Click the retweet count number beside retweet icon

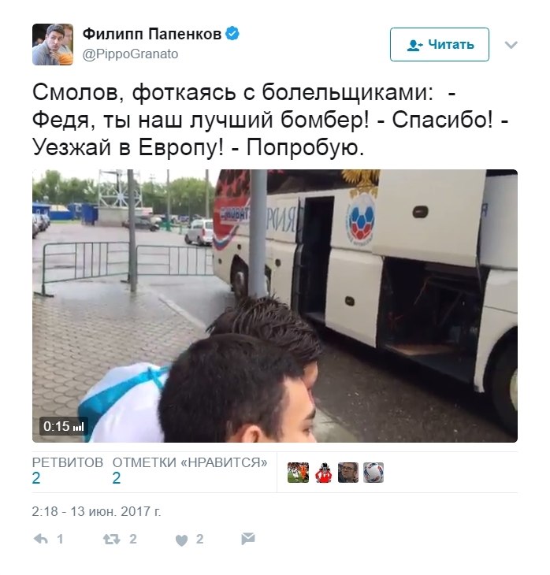(133, 539)
